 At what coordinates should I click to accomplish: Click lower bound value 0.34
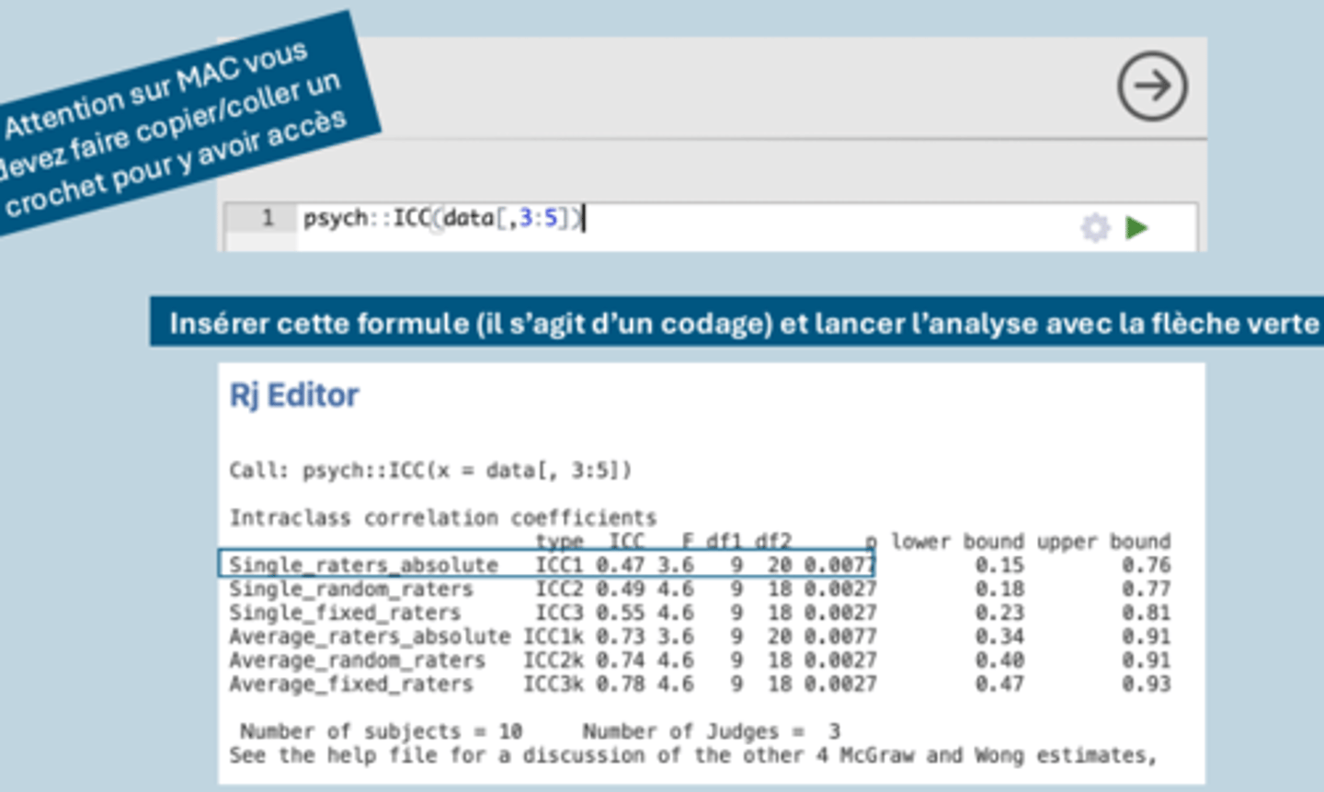click(999, 637)
